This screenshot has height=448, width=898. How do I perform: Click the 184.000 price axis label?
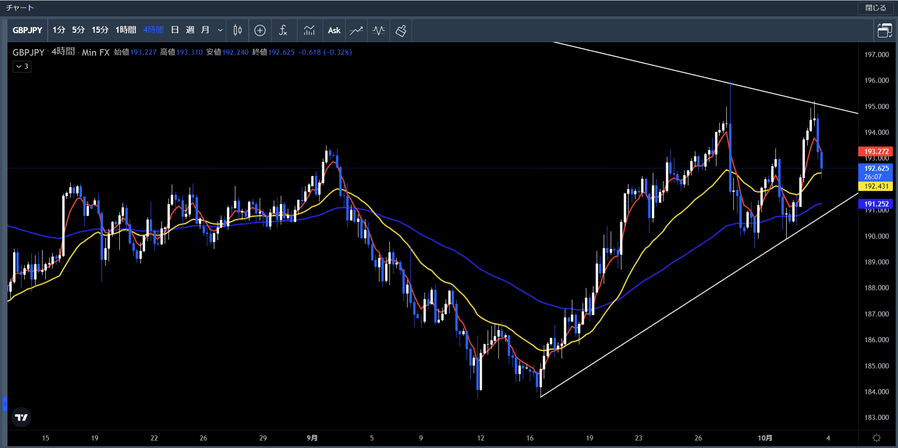(x=876, y=392)
